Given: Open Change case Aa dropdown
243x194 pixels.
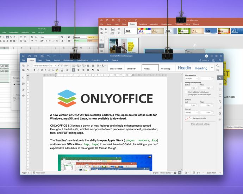Looking at the screenshot, I should (66, 66).
